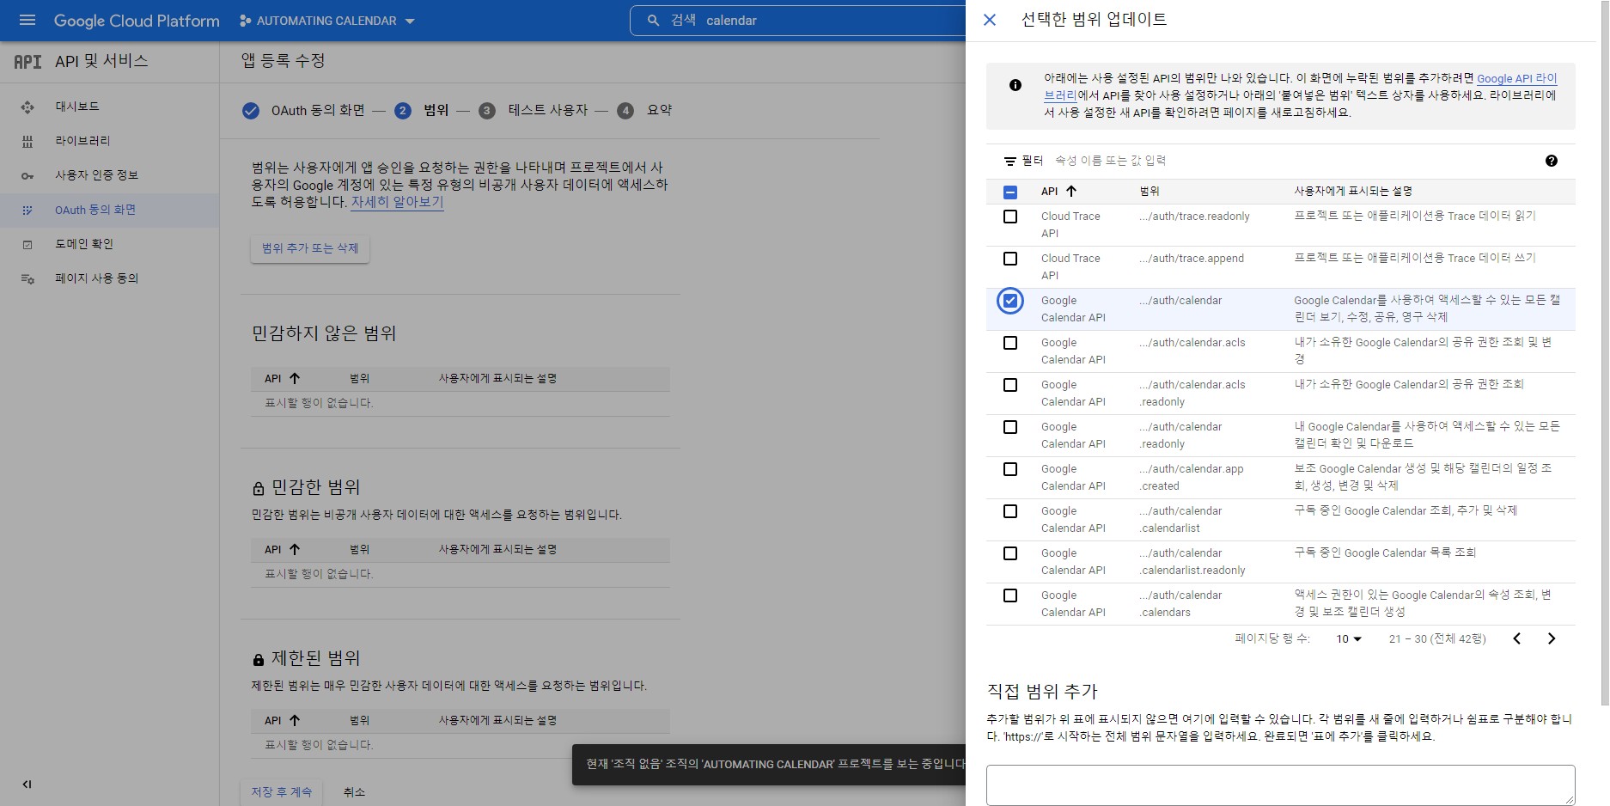Check the trace.readonly scope checkbox
Screen dimensions: 1610x806
[1010, 217]
